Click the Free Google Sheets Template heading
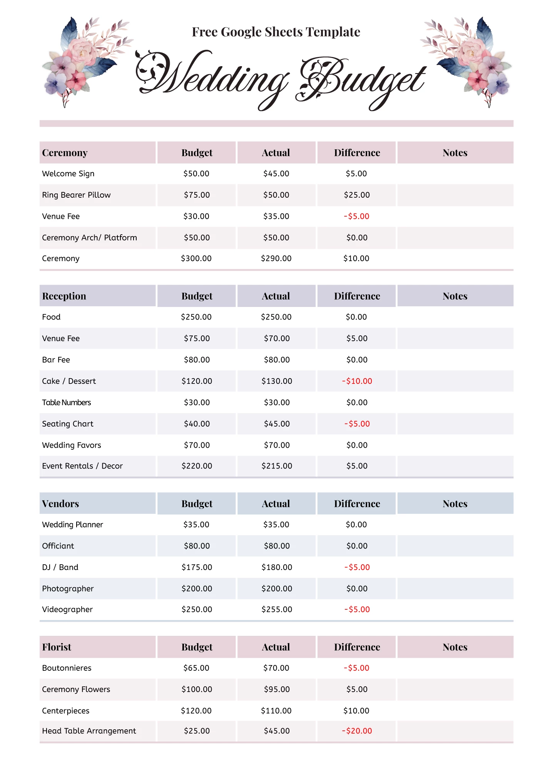The height and width of the screenshot is (757, 548). pos(276,32)
